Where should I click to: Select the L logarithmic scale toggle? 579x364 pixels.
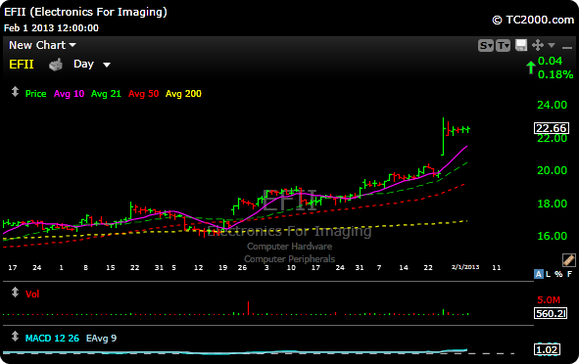548,274
